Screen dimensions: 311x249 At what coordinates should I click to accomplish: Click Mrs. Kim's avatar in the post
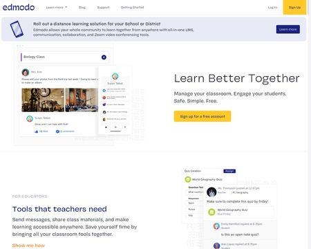26,72
